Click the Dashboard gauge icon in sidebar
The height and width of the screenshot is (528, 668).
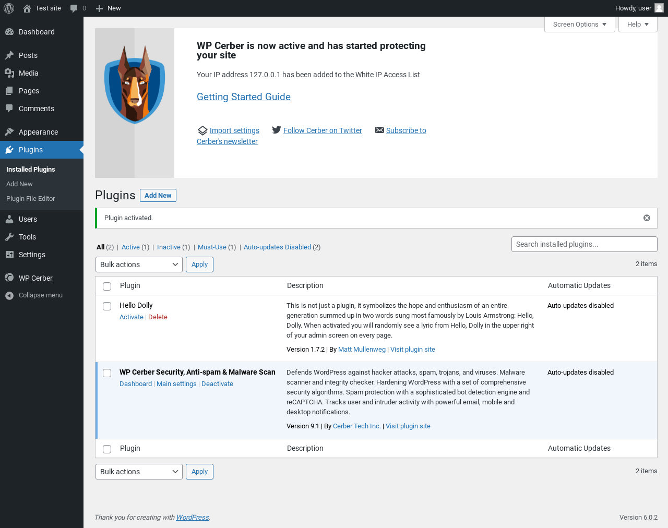(x=9, y=32)
